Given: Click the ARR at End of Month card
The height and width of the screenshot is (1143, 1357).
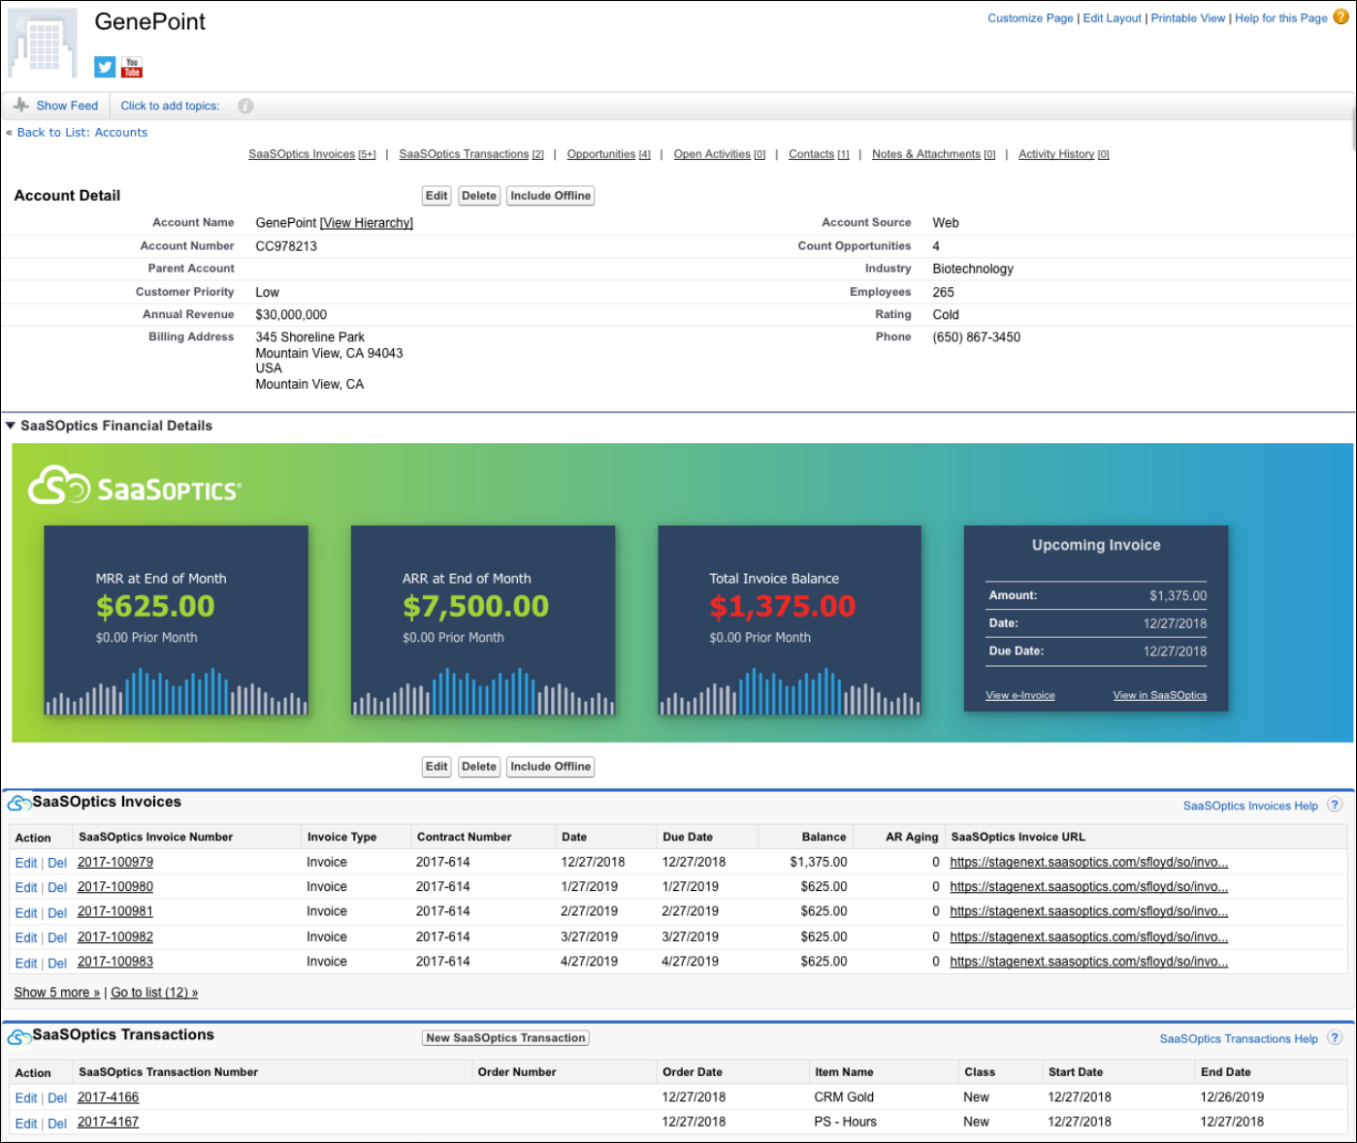Looking at the screenshot, I should click(483, 620).
